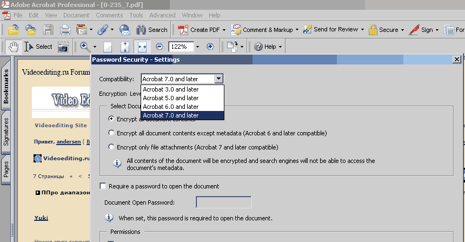Click the rotate pages icon
The image size is (465, 242).
pos(232,47)
